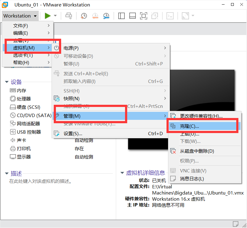Select 更改硬件兼容性(H)... option

205,116
